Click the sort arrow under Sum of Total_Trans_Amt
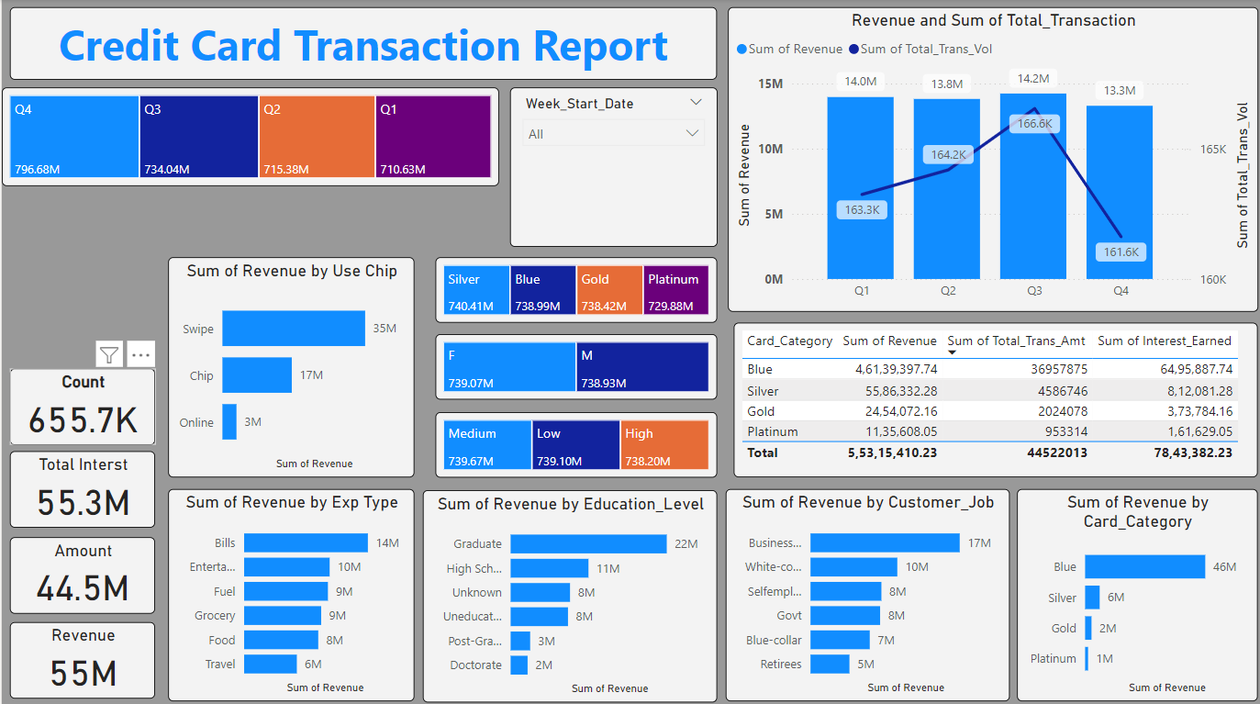 pyautogui.click(x=952, y=352)
